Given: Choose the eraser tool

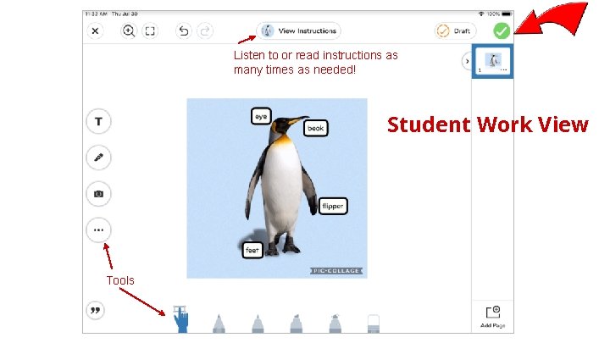Looking at the screenshot, I should click(x=374, y=324).
